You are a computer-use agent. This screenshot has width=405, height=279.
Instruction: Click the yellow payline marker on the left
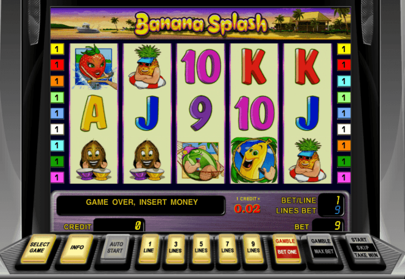click(57, 49)
